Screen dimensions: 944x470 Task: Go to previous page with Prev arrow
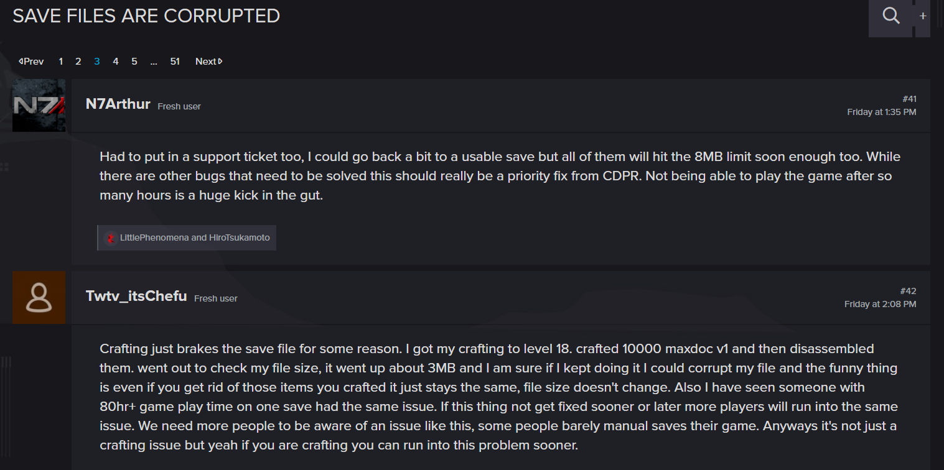coord(31,62)
